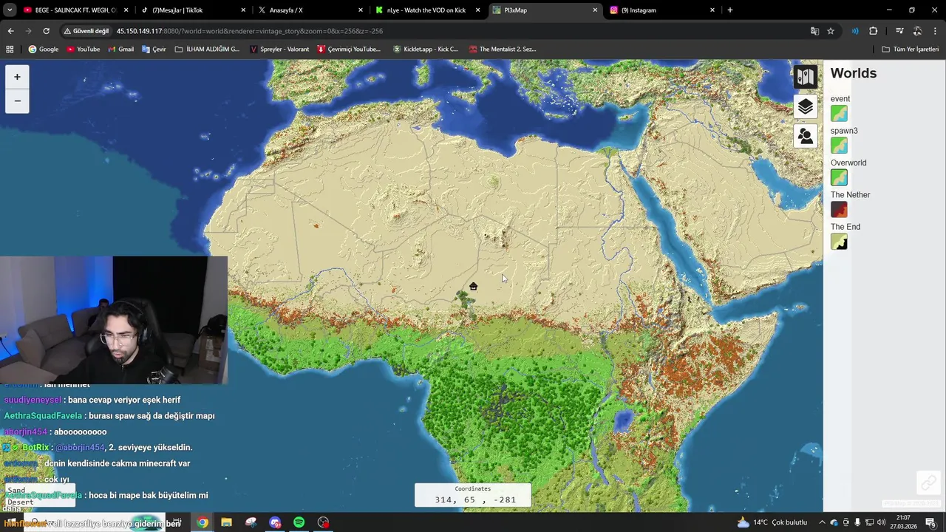
Task: Switch to The End world
Action: pyautogui.click(x=839, y=242)
